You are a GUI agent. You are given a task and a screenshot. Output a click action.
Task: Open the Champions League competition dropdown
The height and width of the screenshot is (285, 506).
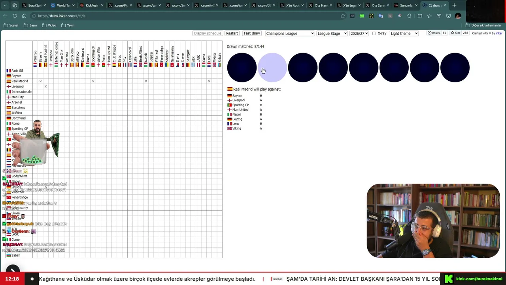[x=290, y=33]
